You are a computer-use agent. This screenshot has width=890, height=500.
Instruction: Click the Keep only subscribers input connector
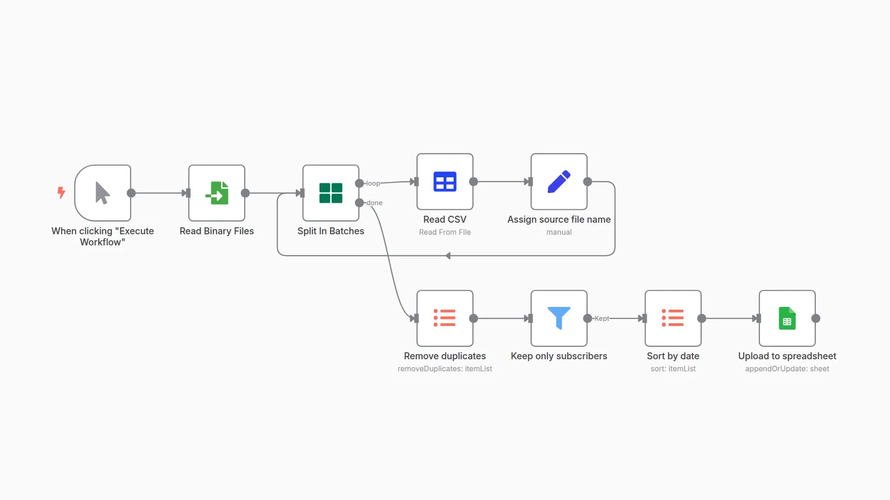[530, 318]
